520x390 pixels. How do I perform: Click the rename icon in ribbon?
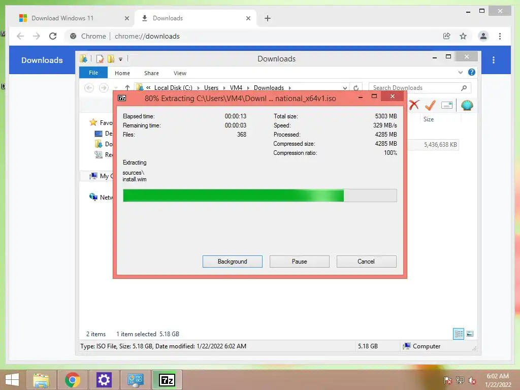pyautogui.click(x=447, y=106)
